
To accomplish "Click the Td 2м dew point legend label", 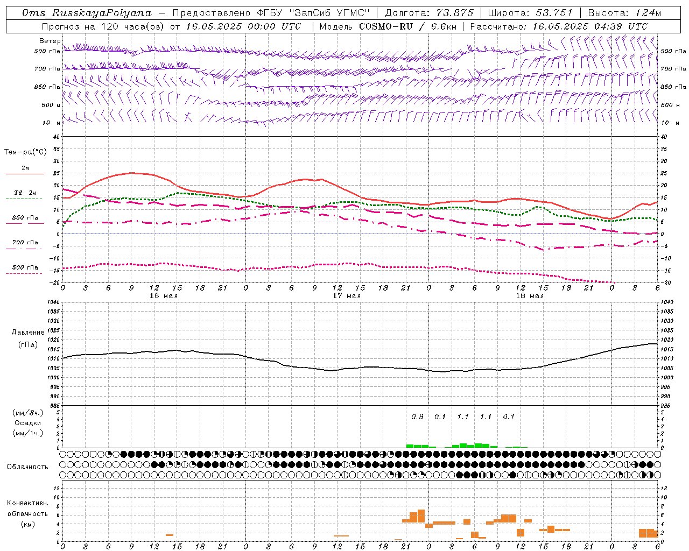I will [x=25, y=193].
